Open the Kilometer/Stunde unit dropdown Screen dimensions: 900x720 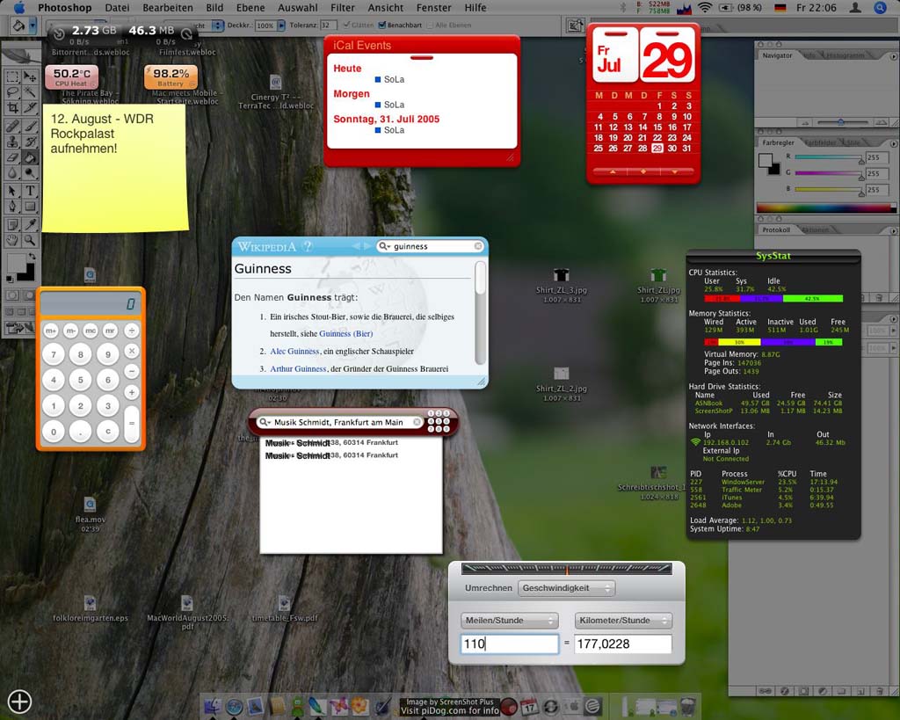pos(623,620)
